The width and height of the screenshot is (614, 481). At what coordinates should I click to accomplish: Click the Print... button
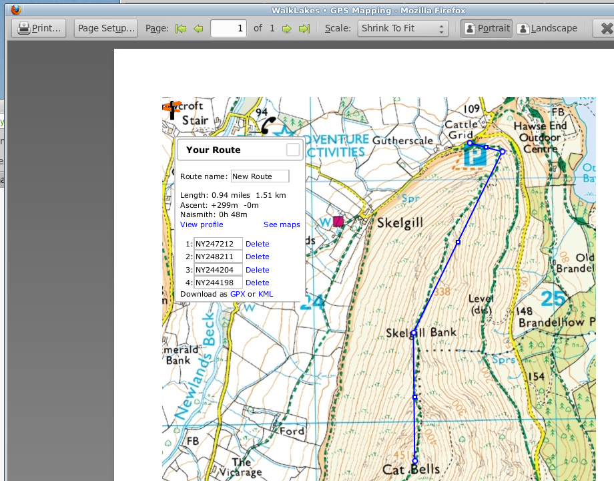tap(39, 28)
